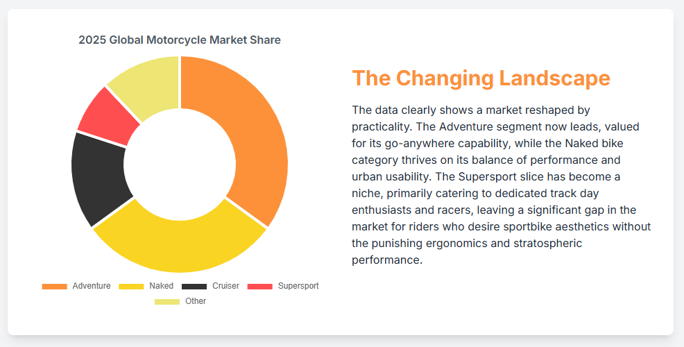
Task: Click 'The Changing Landscape' heading
Action: pyautogui.click(x=481, y=78)
